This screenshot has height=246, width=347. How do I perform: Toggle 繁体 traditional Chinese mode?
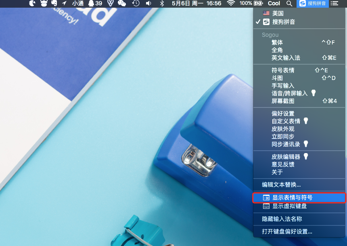coord(299,42)
